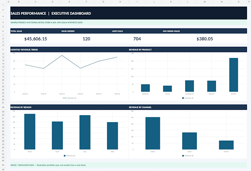Image resolution: width=251 pixels, height=171 pixels.
Task: Click the South bar in the region chart
Action: 57,136
